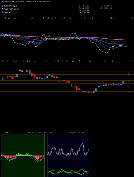Click the MACD parameters '(12,26,9) 62.77, 62.99, -0.22'
The width and height of the screenshot is (134, 177).
(x=36, y=132)
